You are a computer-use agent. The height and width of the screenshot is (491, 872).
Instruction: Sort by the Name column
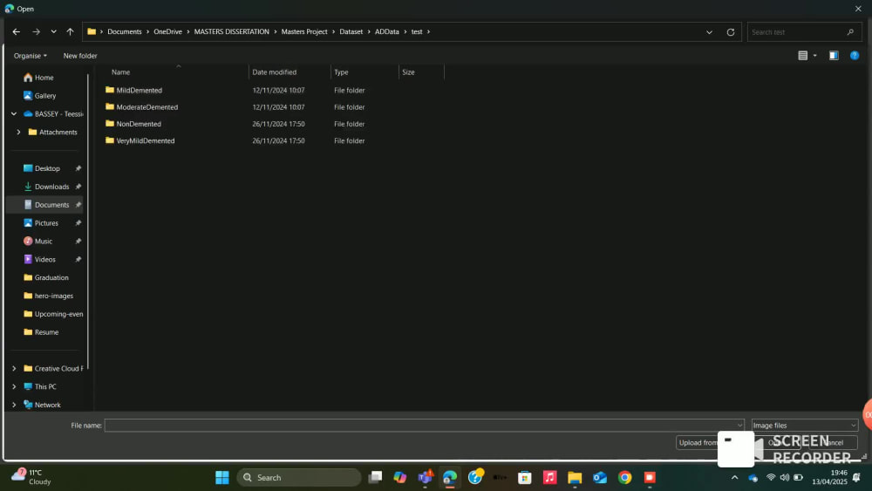point(120,72)
